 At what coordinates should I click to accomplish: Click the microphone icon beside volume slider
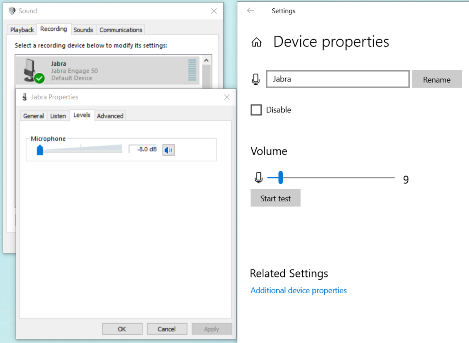point(259,178)
